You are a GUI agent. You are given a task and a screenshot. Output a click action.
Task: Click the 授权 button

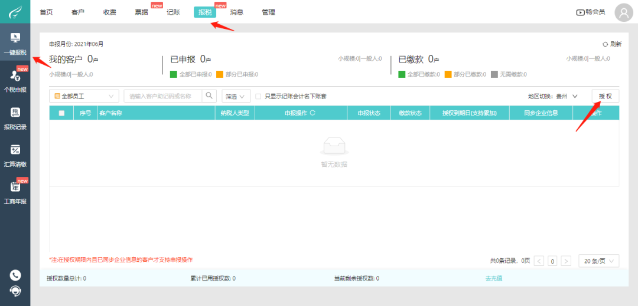606,96
